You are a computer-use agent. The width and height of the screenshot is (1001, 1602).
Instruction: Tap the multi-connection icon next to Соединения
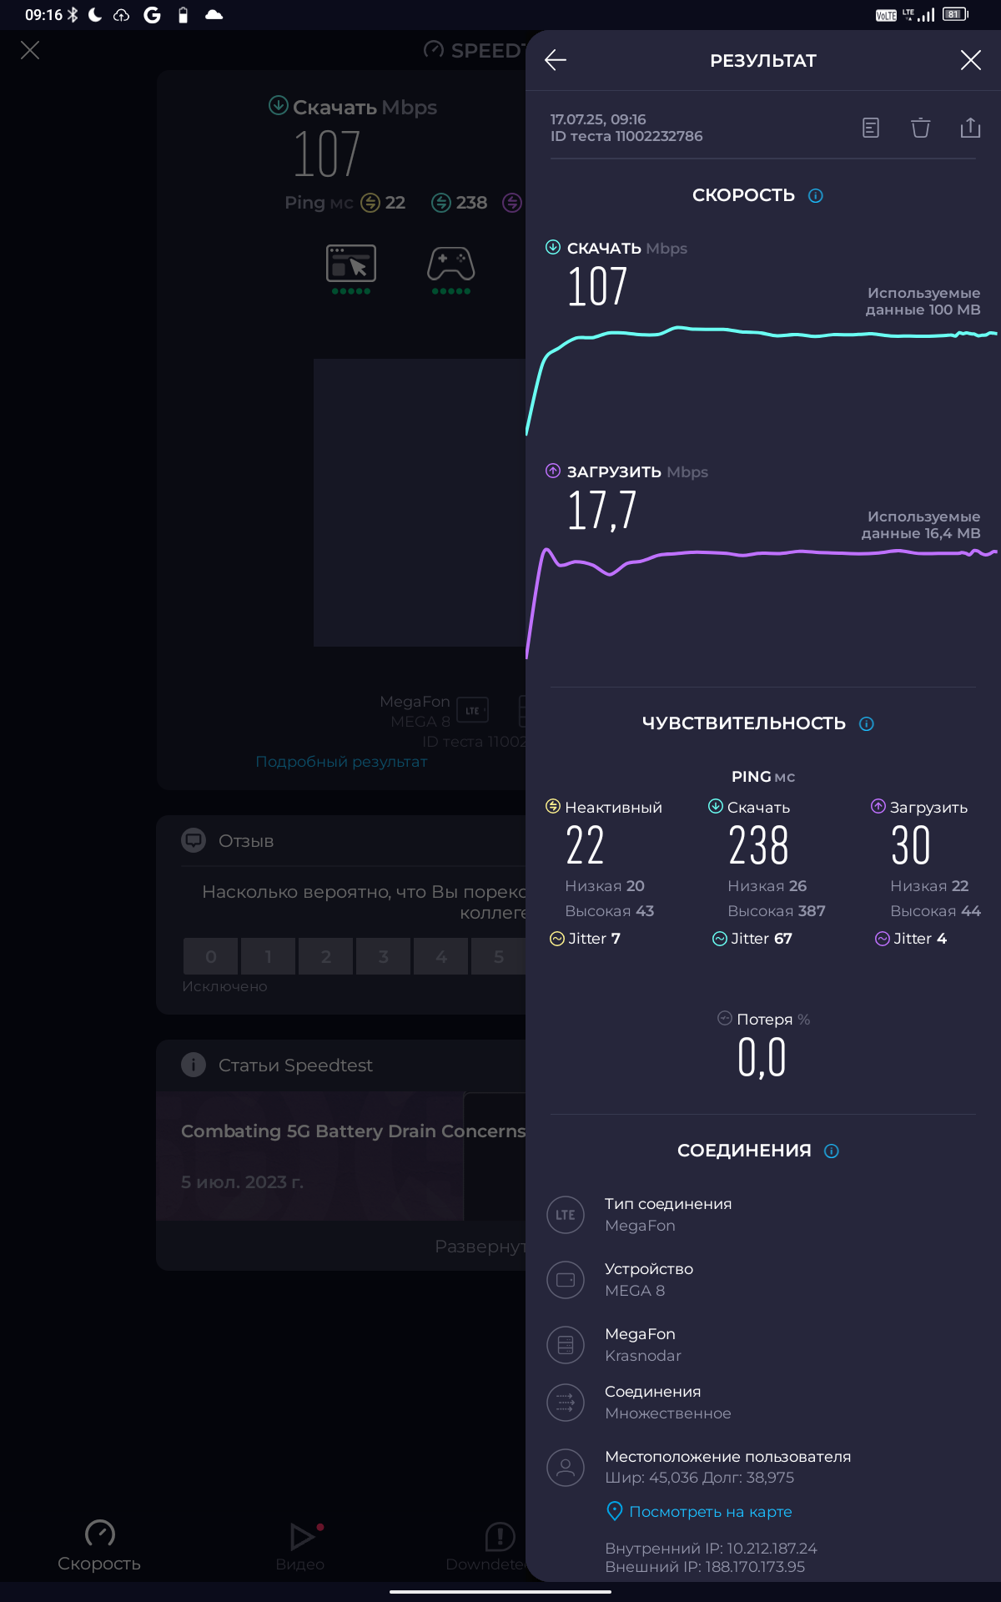566,1403
